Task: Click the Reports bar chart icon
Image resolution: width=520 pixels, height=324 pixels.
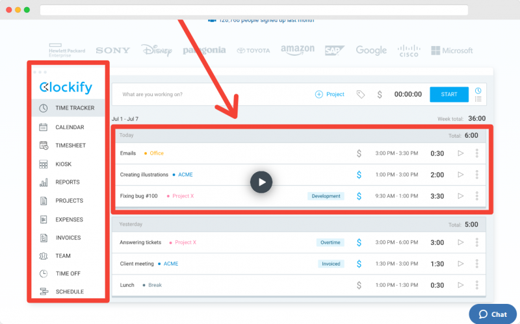Action: click(44, 182)
